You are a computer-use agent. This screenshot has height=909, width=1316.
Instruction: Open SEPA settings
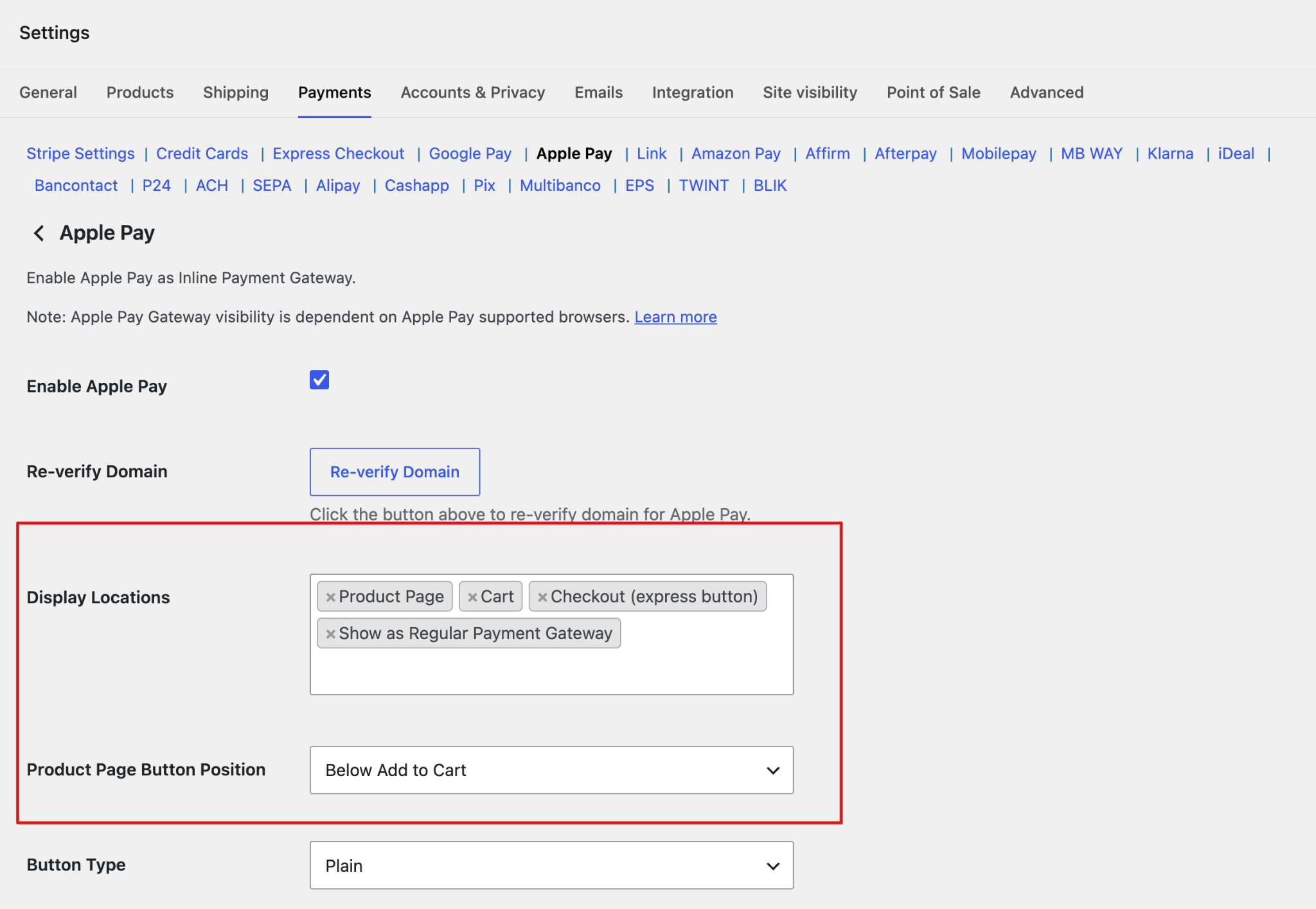coord(272,185)
